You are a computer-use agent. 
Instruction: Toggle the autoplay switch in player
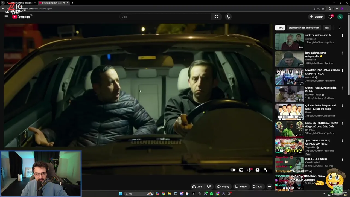pyautogui.click(x=233, y=170)
